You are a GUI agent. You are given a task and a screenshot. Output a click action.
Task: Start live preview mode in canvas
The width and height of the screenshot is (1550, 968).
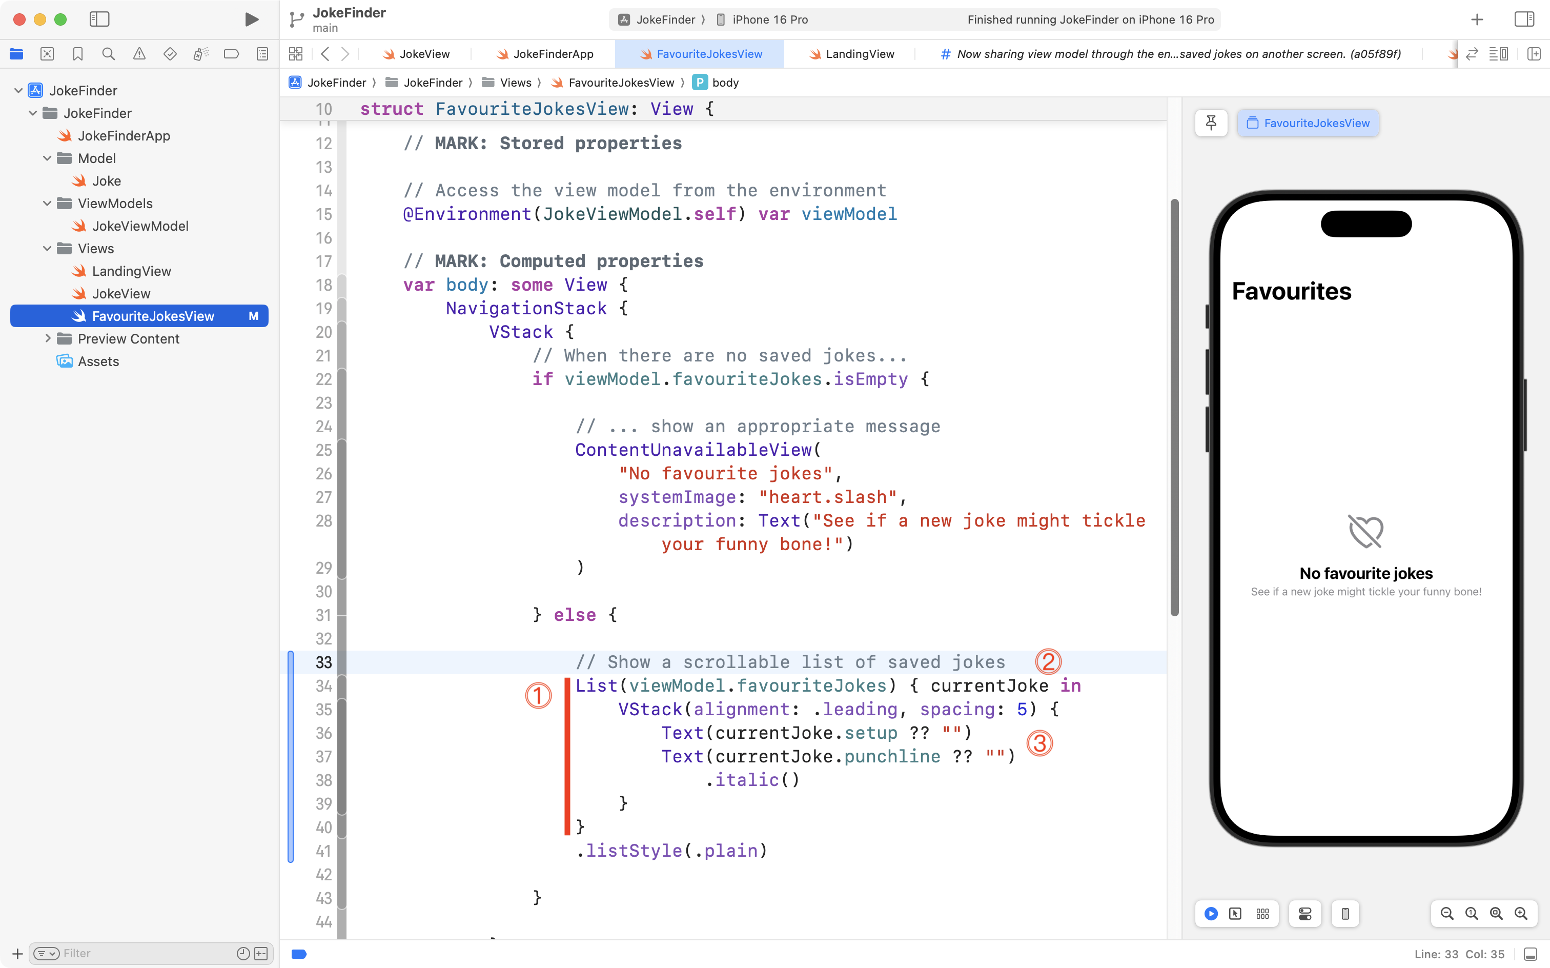point(1211,914)
